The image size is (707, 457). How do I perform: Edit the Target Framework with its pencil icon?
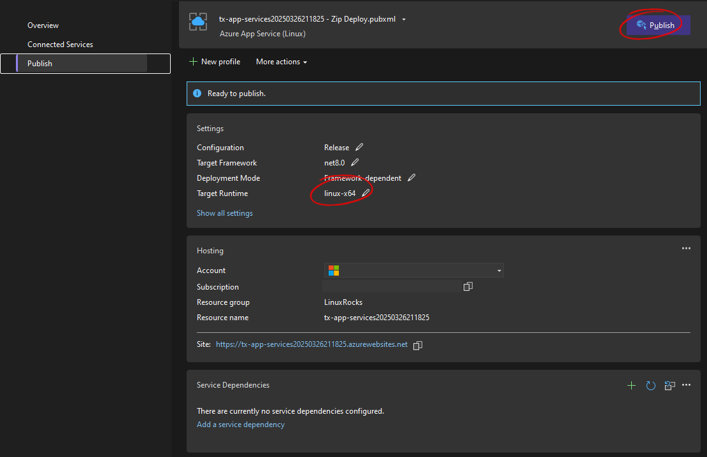click(x=355, y=162)
